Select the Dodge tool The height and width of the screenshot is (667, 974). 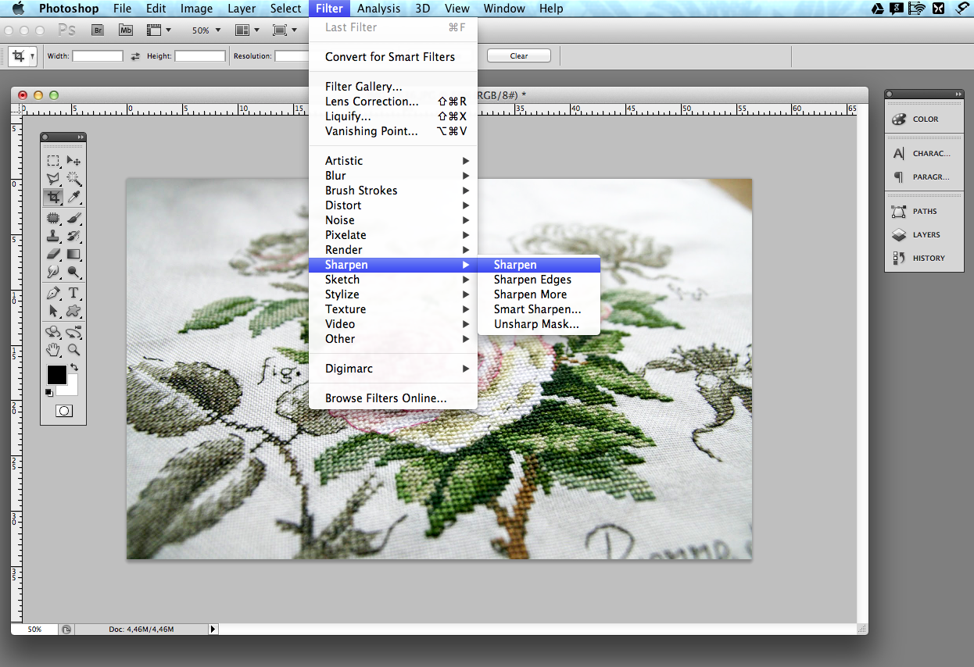coord(74,272)
